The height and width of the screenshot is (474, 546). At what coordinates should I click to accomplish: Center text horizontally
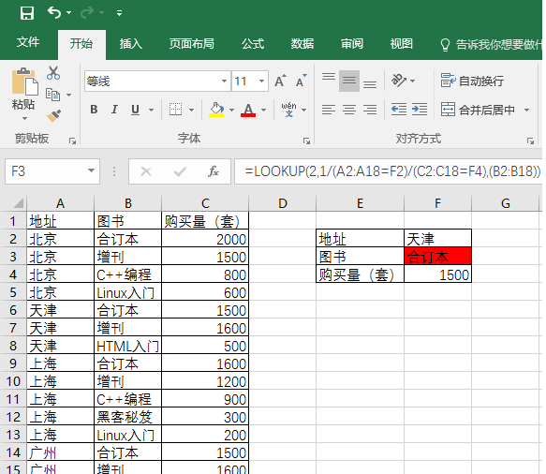[x=349, y=110]
